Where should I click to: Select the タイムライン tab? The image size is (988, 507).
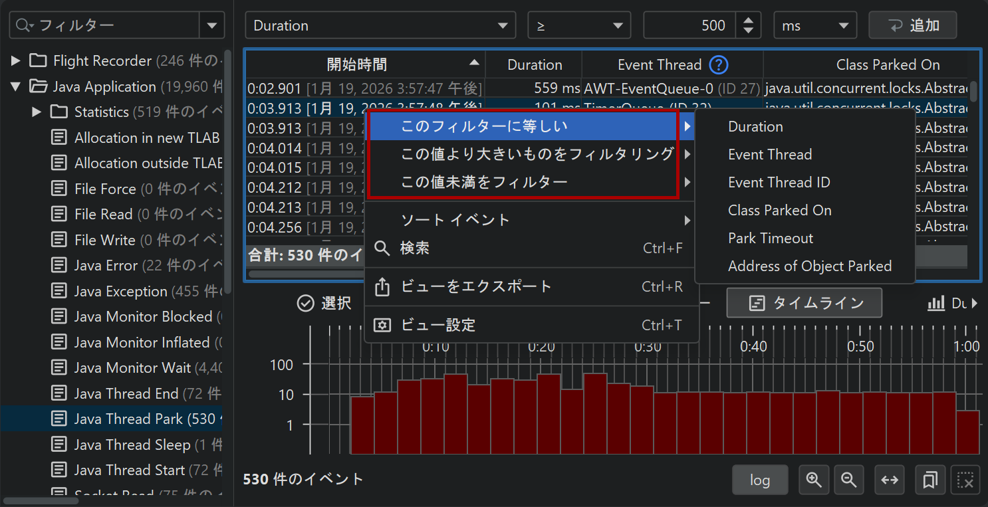pos(804,303)
